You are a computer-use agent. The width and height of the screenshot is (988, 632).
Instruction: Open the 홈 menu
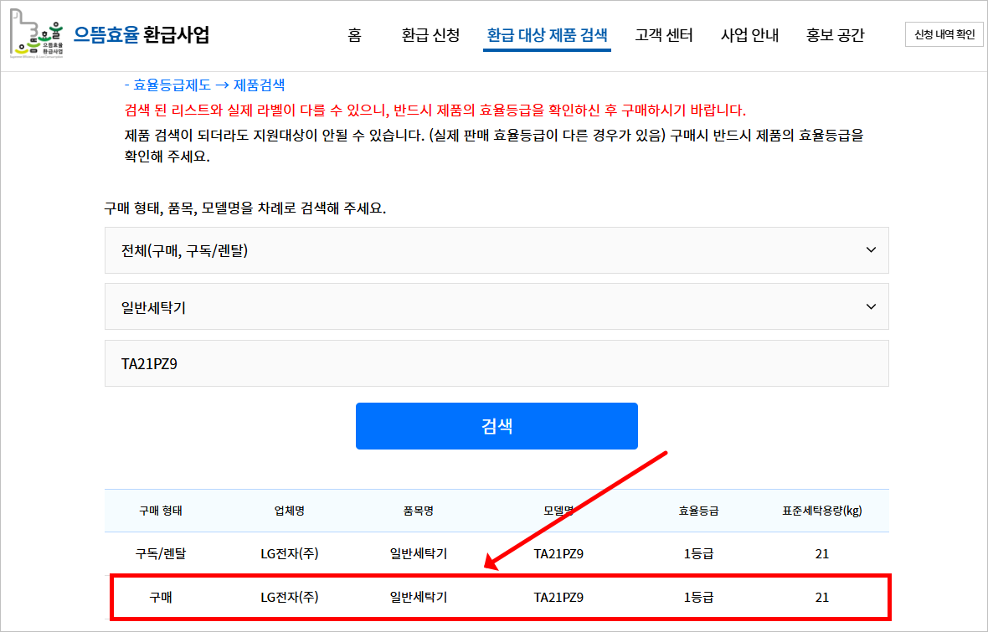355,35
